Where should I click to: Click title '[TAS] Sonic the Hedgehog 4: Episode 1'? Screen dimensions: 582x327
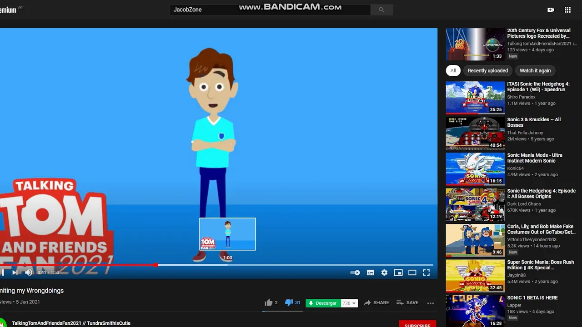point(538,87)
